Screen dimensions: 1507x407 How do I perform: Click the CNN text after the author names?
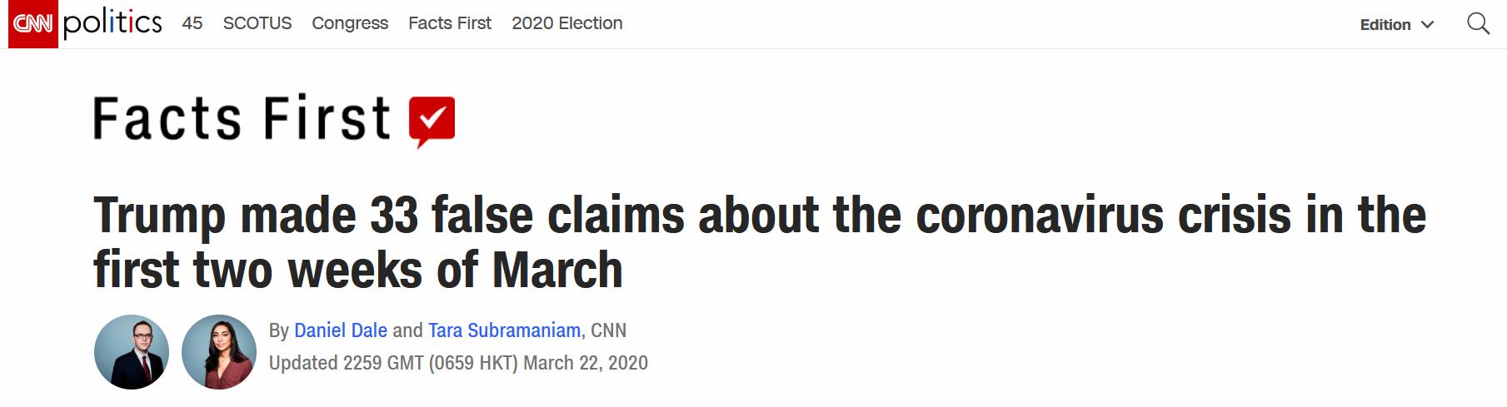[x=608, y=330]
